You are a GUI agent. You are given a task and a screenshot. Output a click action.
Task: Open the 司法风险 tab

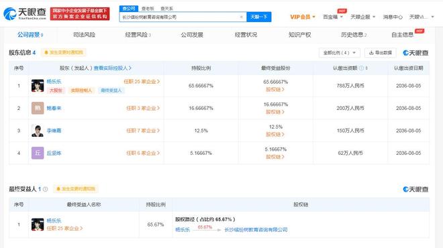(x=84, y=35)
